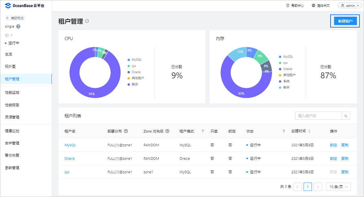The height and width of the screenshot is (197, 364).
Task: Click the search magnifier icon in tenant list
Action: click(x=346, y=116)
